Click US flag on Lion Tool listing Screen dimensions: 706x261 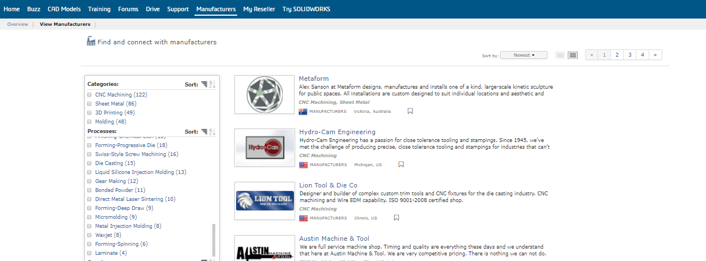coord(303,218)
